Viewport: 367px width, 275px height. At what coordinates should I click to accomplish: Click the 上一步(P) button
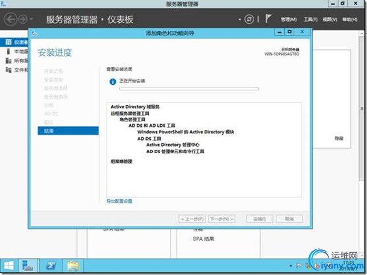[x=193, y=219]
